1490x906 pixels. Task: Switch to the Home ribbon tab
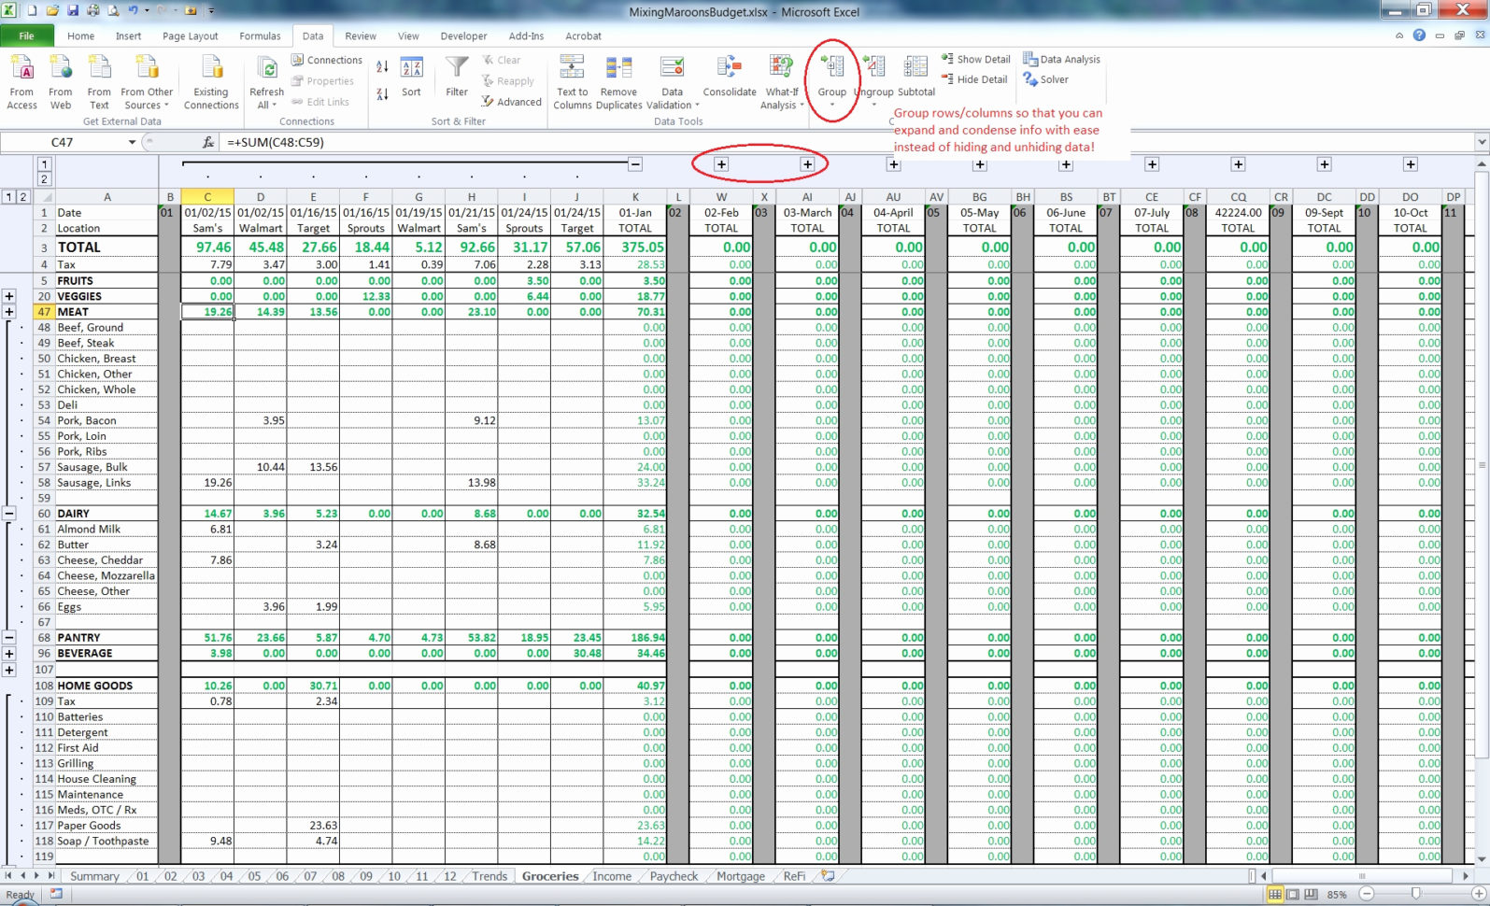[x=80, y=35]
